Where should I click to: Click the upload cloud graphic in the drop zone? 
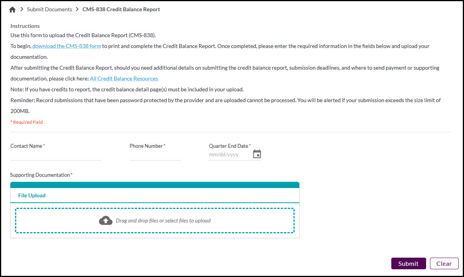click(x=105, y=220)
